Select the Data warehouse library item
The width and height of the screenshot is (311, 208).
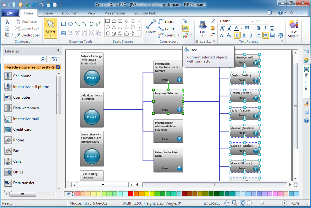[22, 108]
